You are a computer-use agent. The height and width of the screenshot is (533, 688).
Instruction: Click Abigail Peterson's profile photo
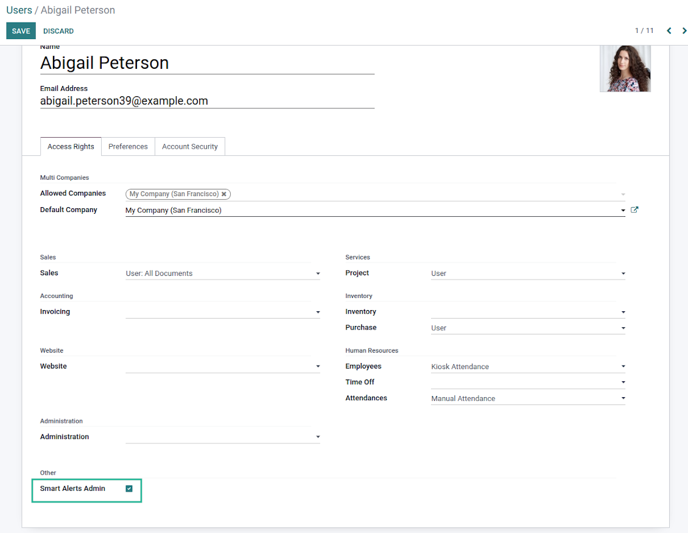pos(625,68)
